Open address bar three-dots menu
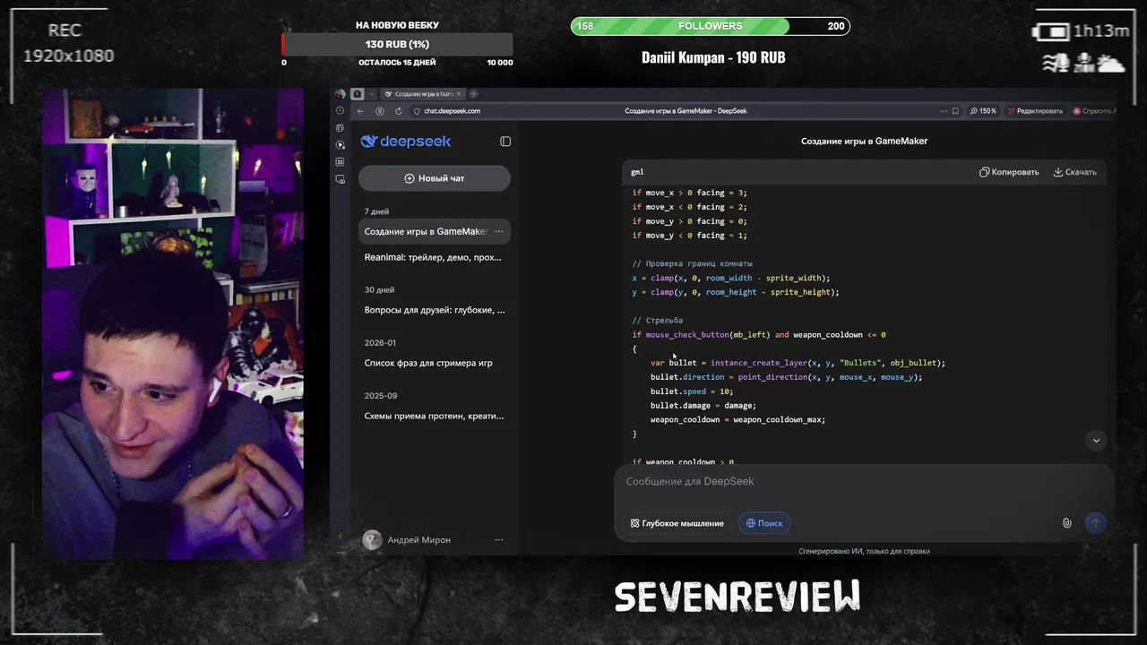1147x645 pixels. point(943,111)
